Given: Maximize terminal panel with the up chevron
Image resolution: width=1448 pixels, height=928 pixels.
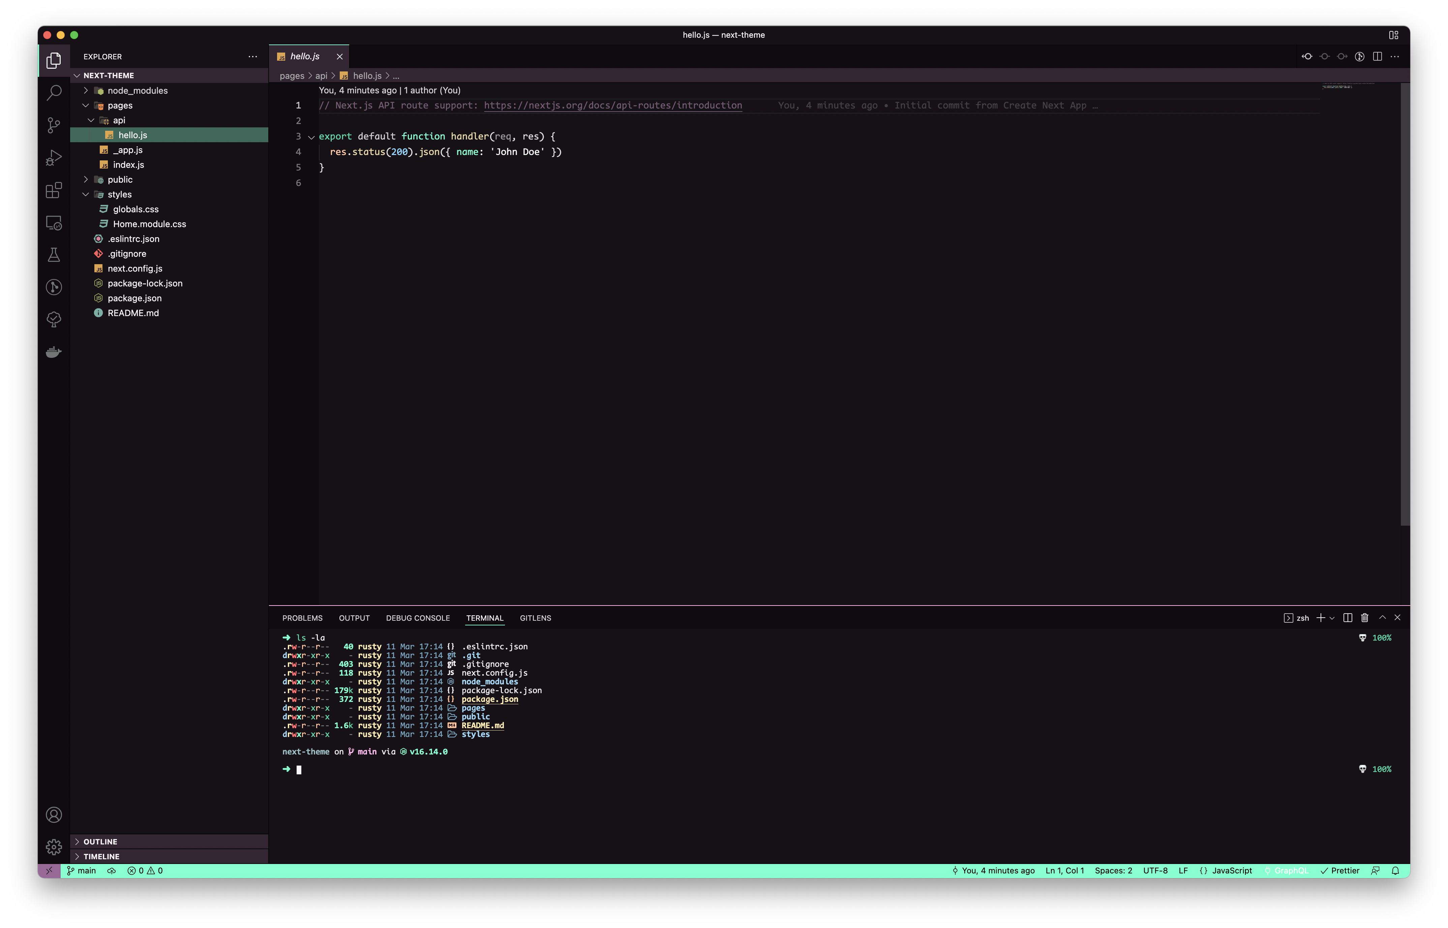Looking at the screenshot, I should click(1382, 618).
